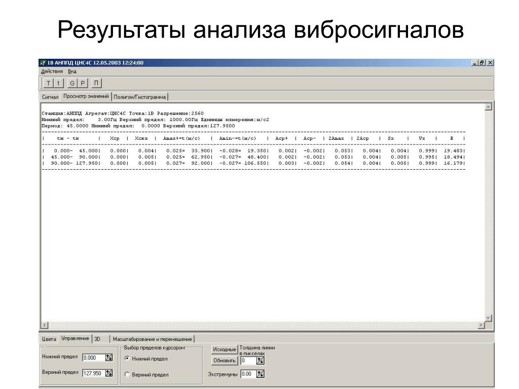
Task: Switch to the Сигнал tab
Action: coord(50,97)
